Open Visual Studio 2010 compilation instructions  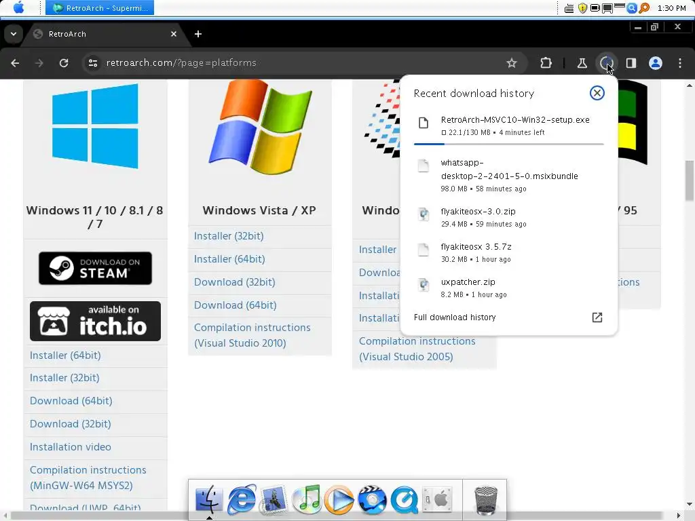(x=252, y=335)
